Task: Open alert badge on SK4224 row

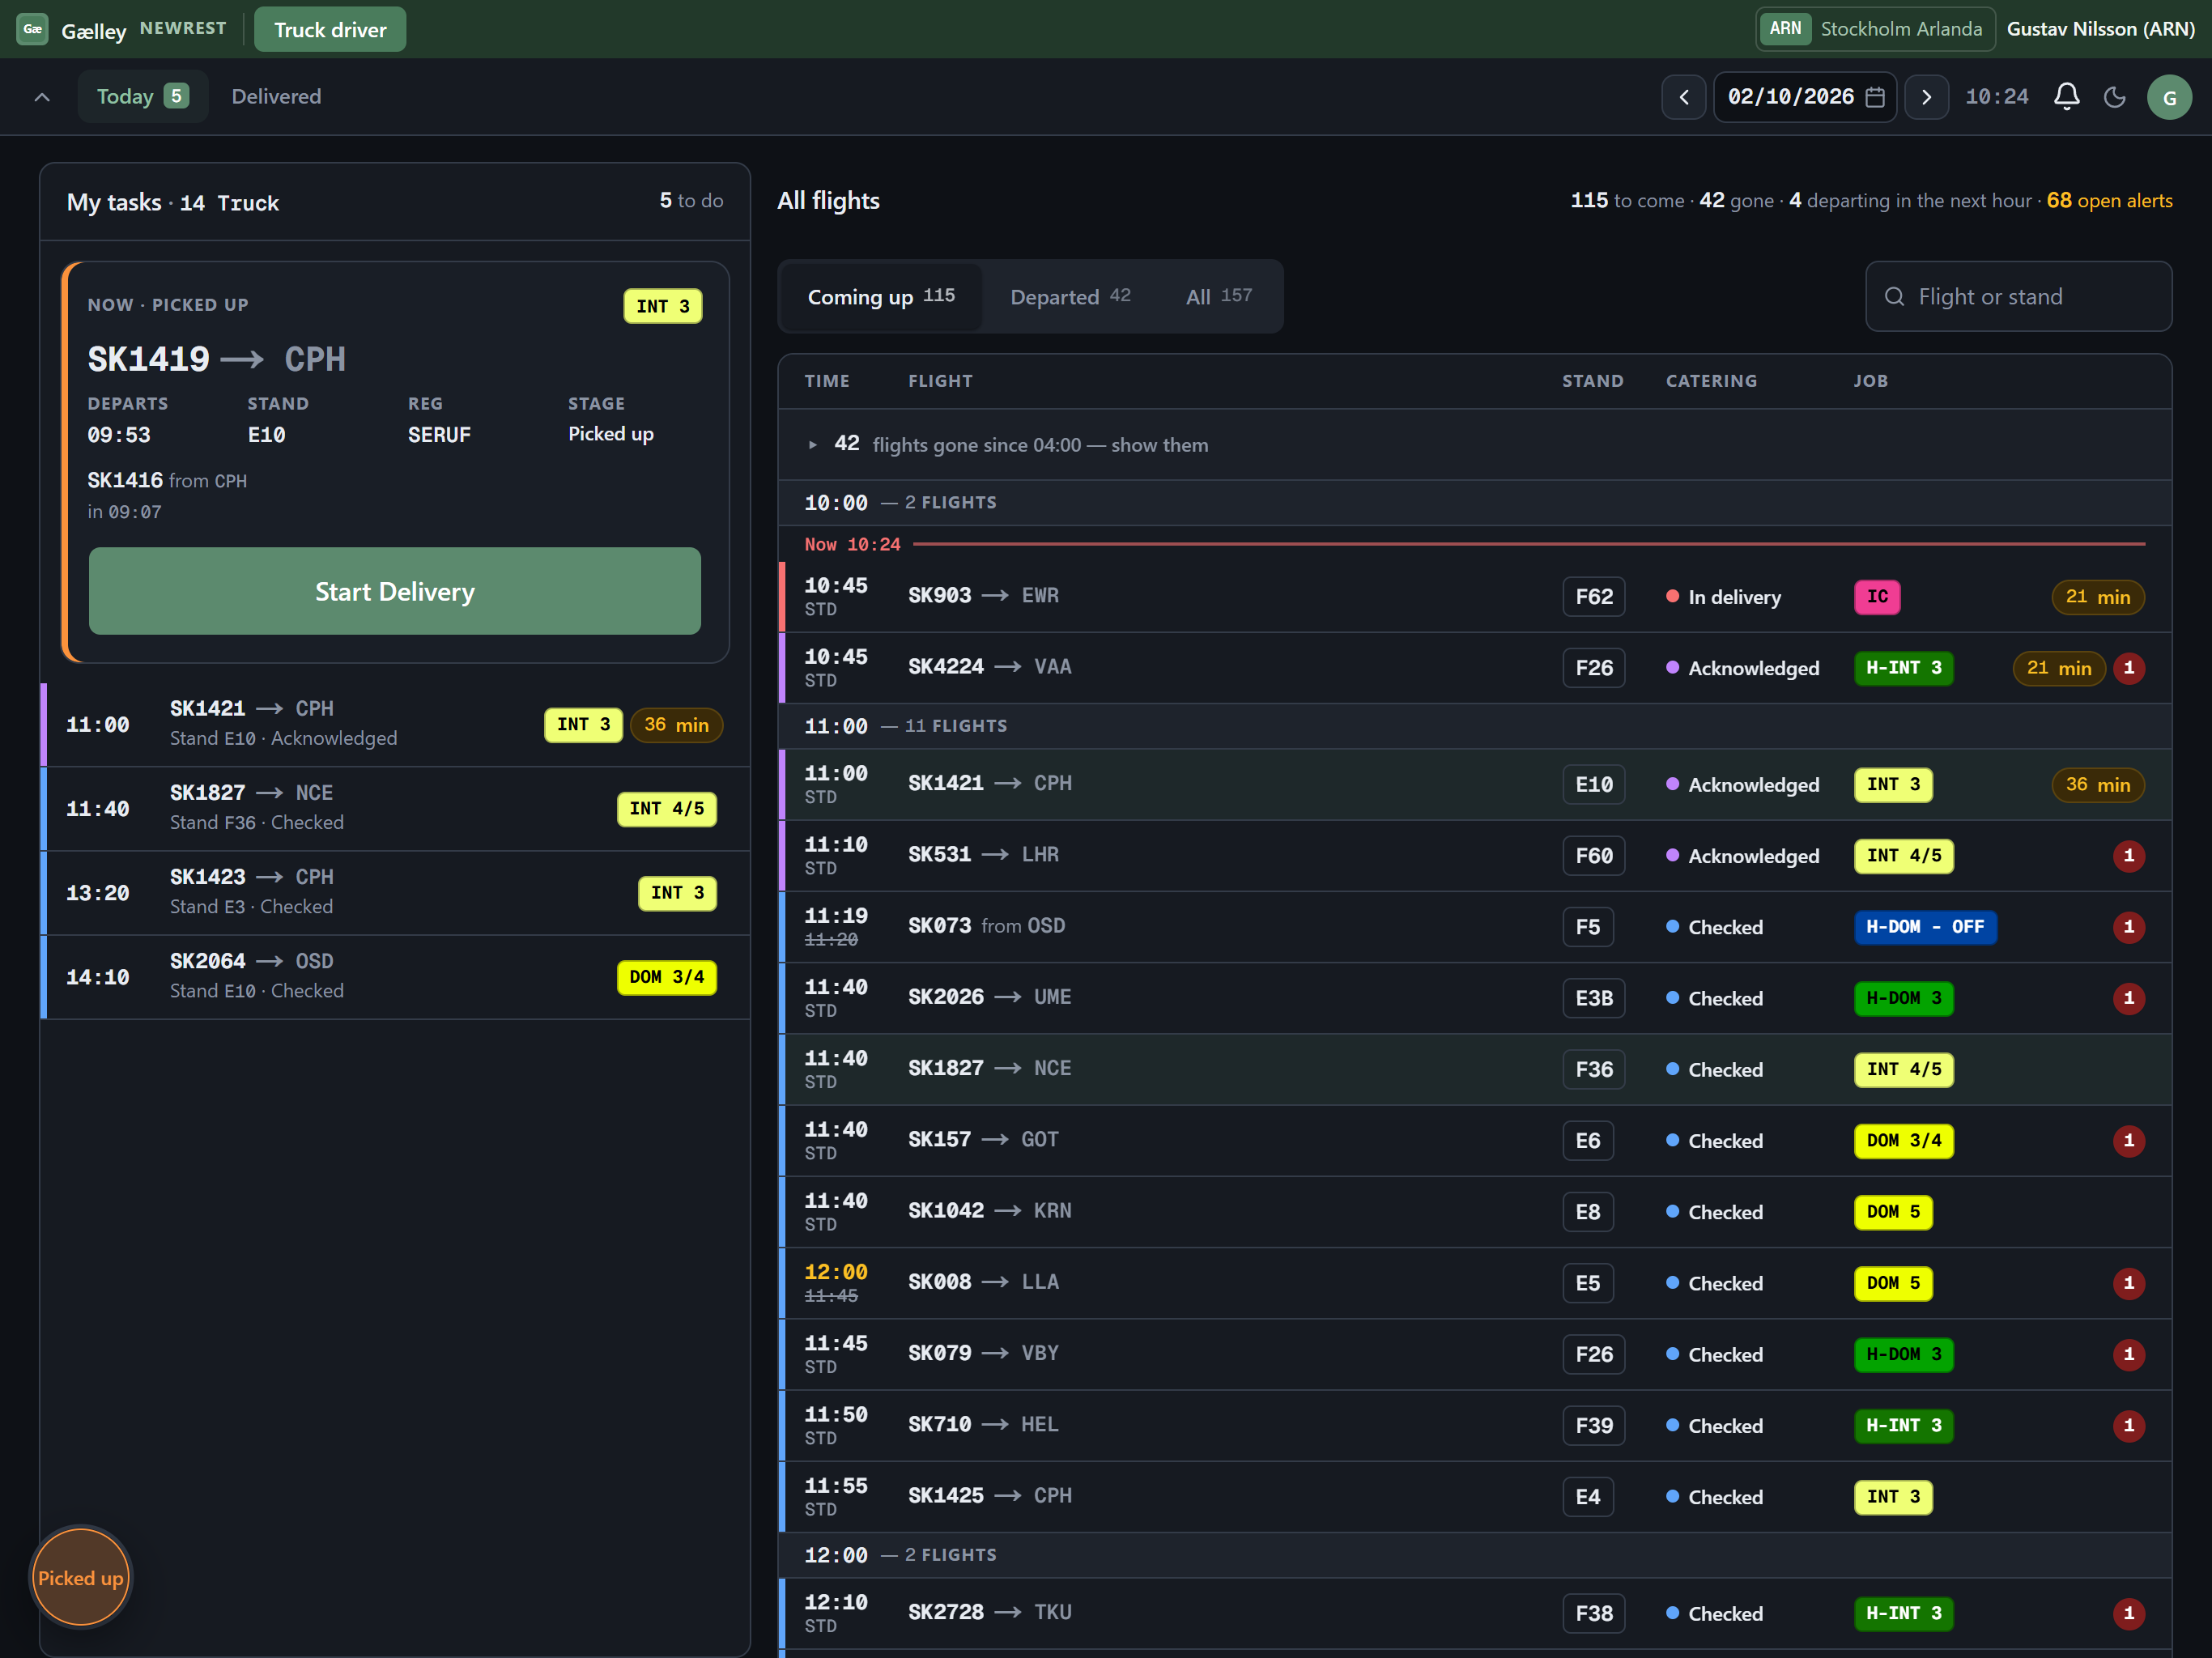Action: coord(2128,668)
